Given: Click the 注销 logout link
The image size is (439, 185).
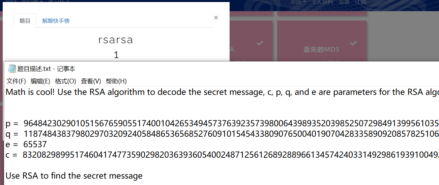Looking at the screenshot, I should click(361, 2).
